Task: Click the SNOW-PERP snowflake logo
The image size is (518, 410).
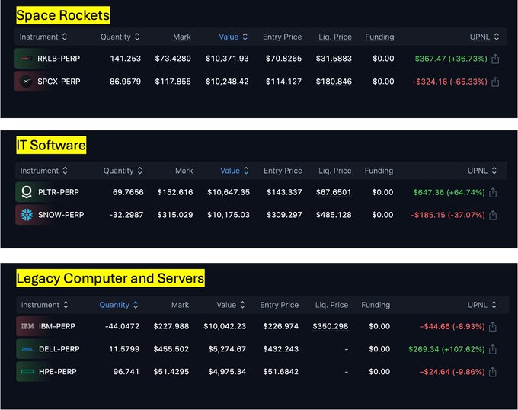Action: pyautogui.click(x=27, y=215)
